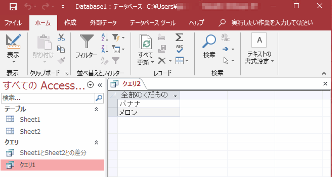Expand the 表示 view dropdown arrow

pos(14,62)
